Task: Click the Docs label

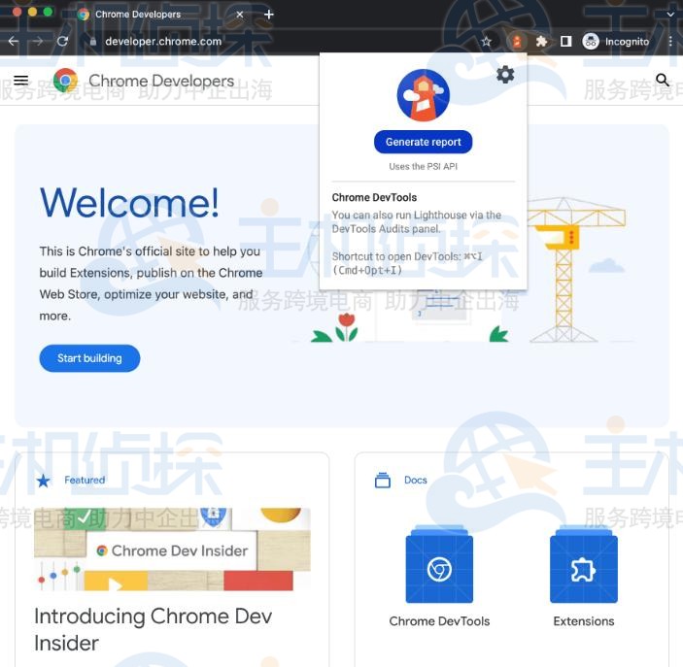Action: tap(416, 480)
